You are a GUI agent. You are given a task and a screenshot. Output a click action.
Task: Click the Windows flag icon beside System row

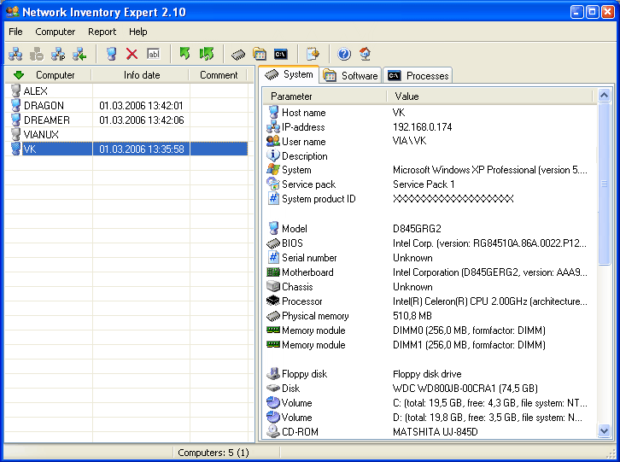(x=273, y=170)
